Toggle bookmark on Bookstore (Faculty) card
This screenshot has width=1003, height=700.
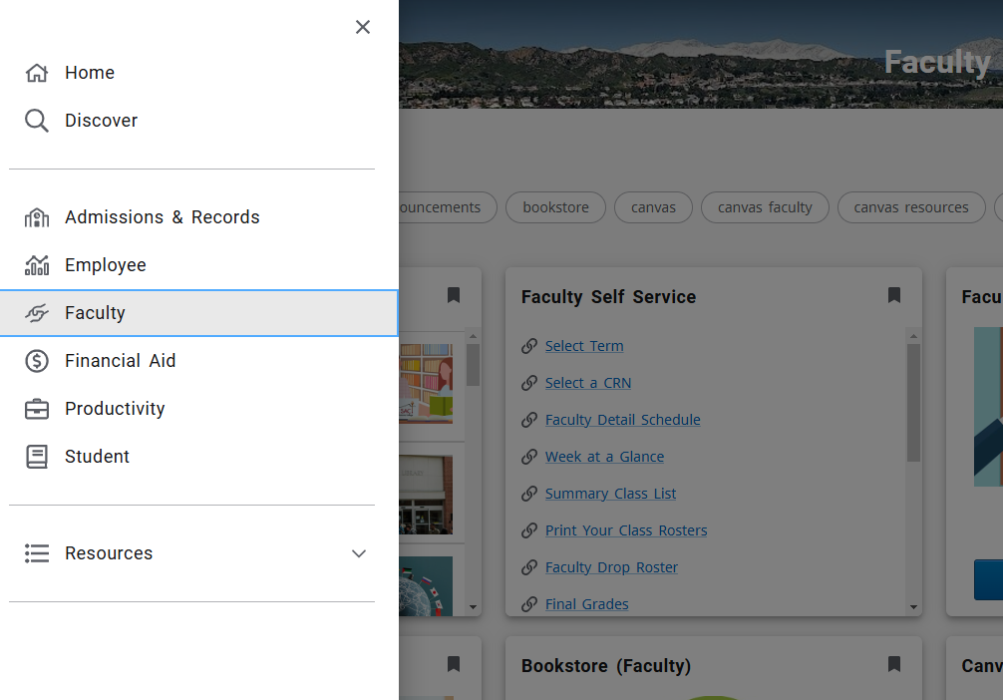pos(894,664)
